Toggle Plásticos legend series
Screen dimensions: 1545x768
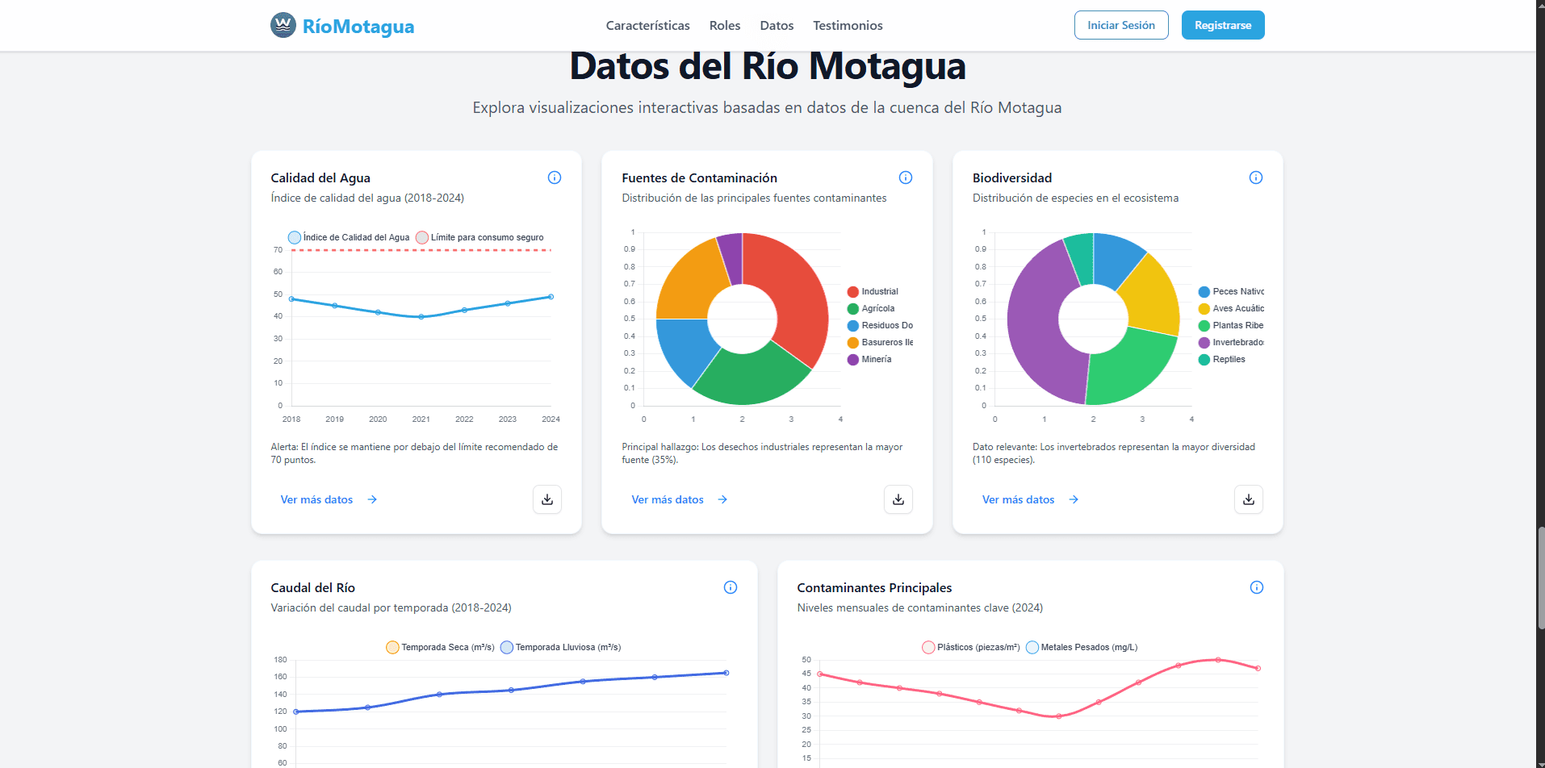971,647
